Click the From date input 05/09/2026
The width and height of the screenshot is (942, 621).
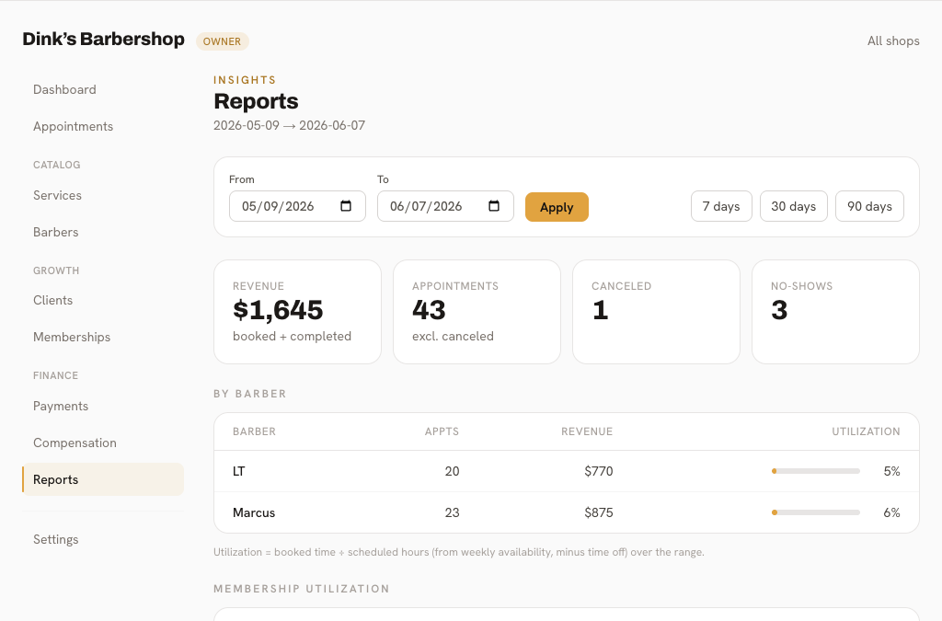(x=297, y=206)
